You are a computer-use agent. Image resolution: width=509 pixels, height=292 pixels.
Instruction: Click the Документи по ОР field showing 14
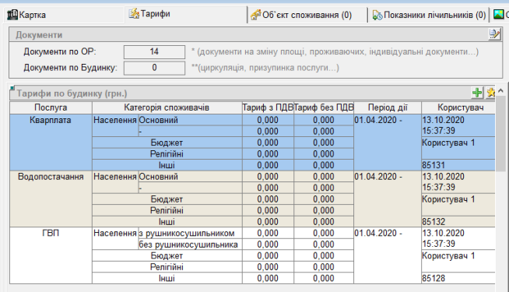[x=154, y=52]
